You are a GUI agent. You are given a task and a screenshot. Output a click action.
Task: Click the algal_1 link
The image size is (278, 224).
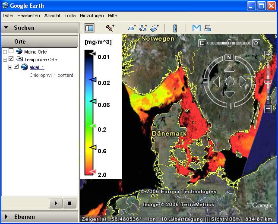(x=37, y=67)
